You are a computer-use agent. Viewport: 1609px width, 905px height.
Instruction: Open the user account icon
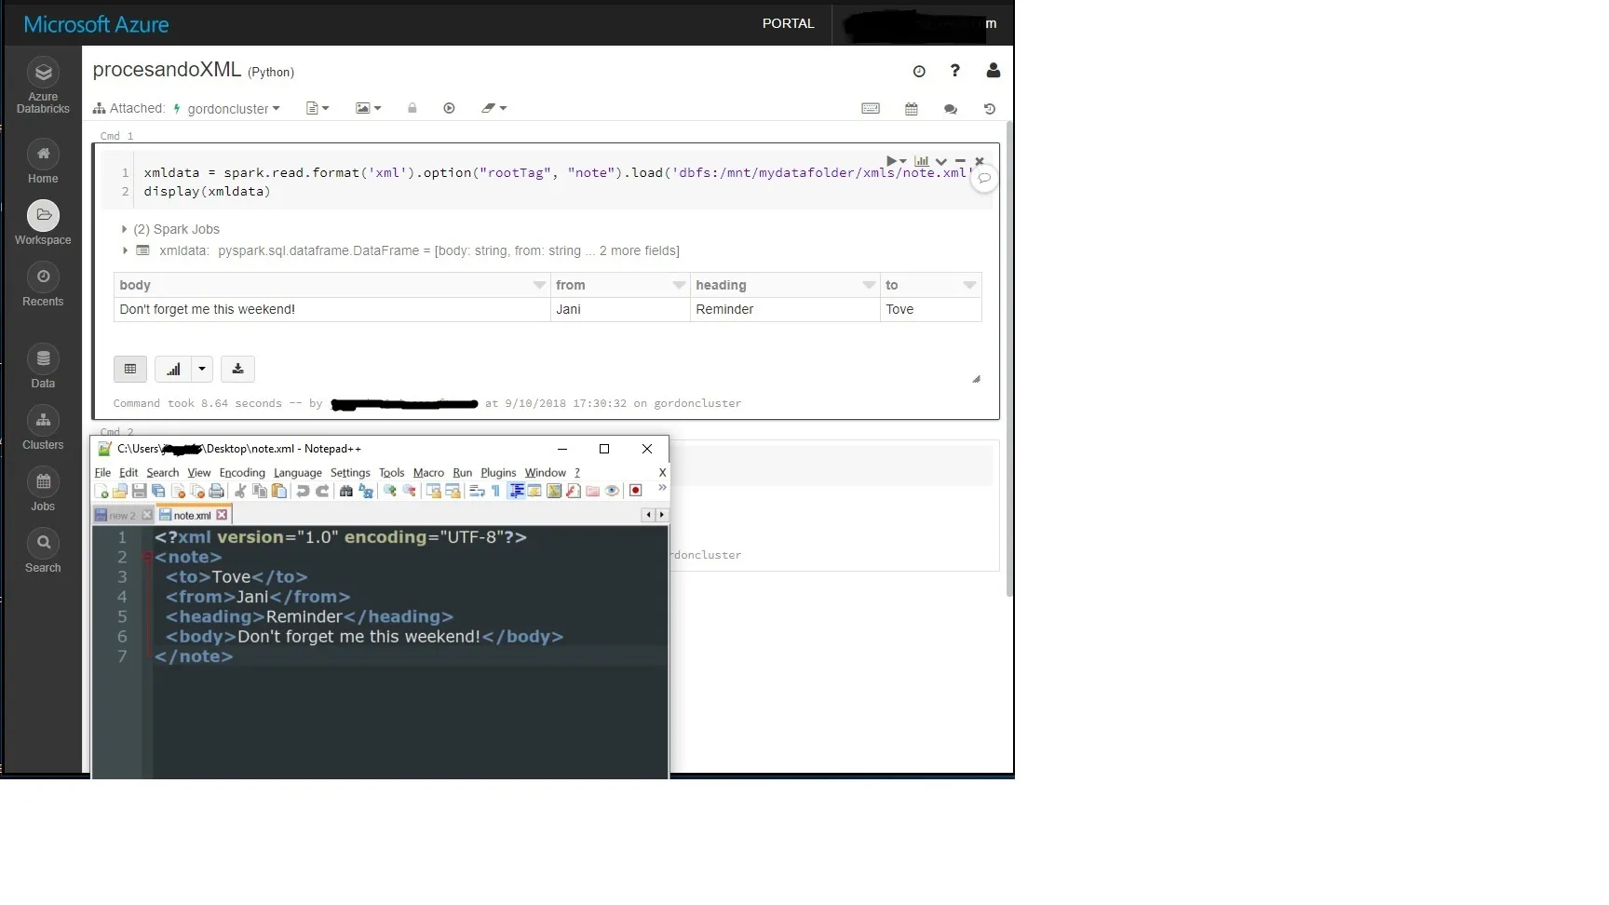(x=994, y=71)
